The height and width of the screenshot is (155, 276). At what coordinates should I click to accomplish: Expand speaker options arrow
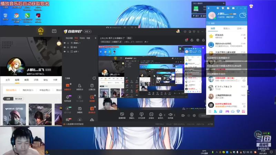[175, 115]
